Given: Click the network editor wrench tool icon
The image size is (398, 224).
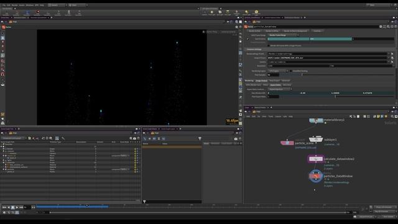Looking at the screenshot, I should pyautogui.click(x=351, y=116).
